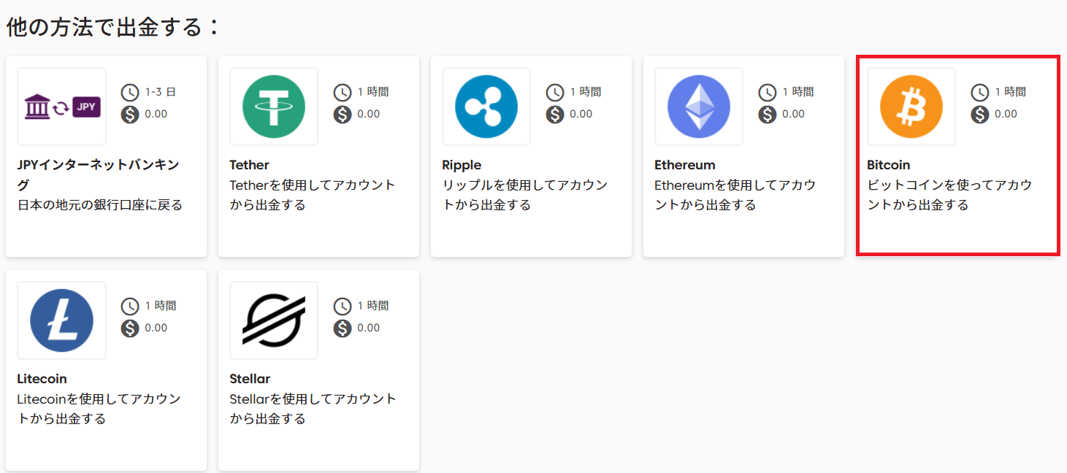Select the Stellar logo icon
The height and width of the screenshot is (473, 1067).
(274, 320)
